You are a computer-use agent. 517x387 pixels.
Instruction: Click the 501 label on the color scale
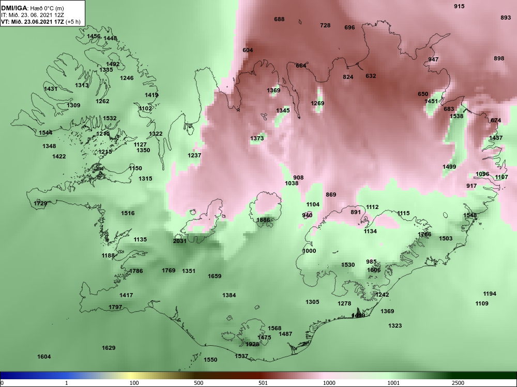[263, 383]
